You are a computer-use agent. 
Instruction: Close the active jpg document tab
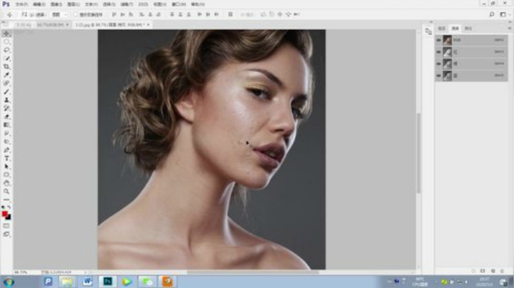(148, 24)
